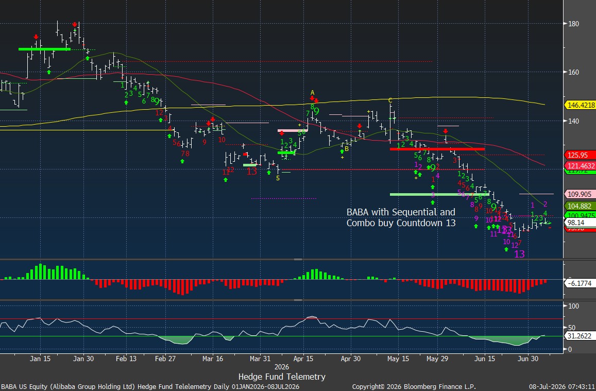Select the red down arrow above the late-May bars
This screenshot has height=391, width=596.
click(x=446, y=131)
